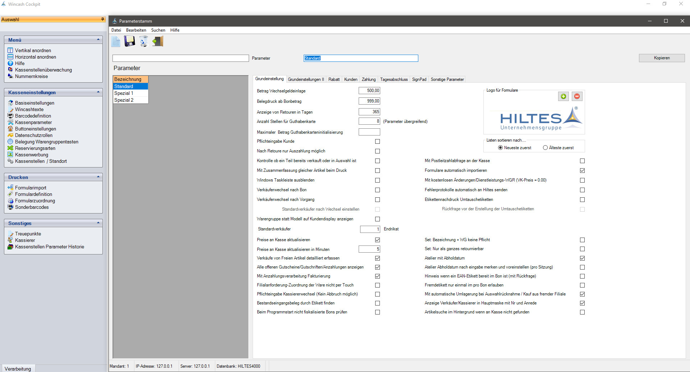Open the Bearbeiten menu
Image resolution: width=690 pixels, height=372 pixels.
coord(136,30)
